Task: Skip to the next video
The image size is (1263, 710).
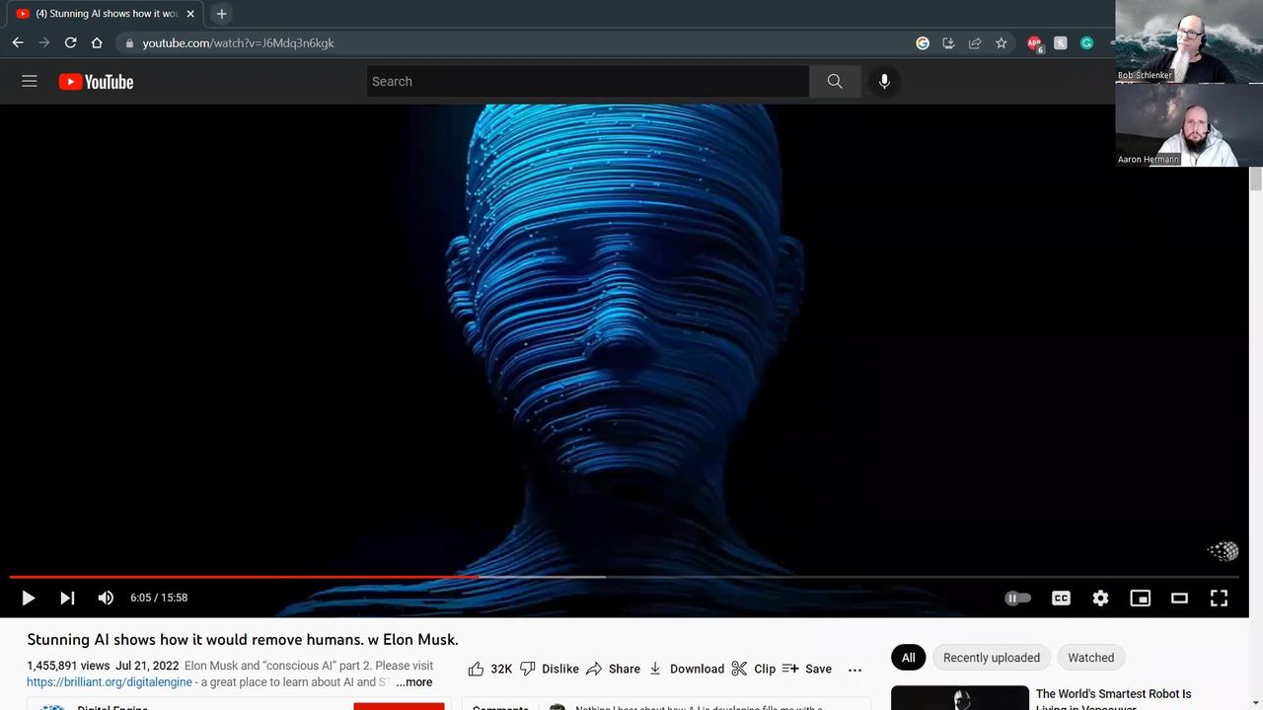Action: 67,598
